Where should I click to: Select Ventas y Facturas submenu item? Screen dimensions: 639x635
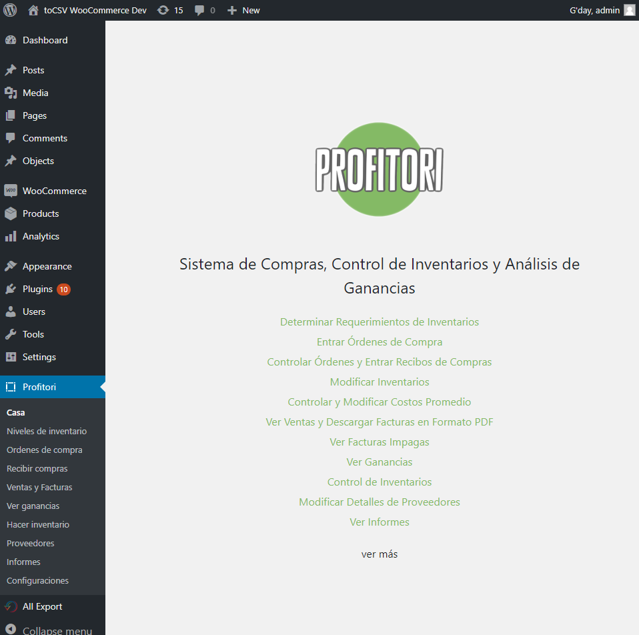[x=39, y=487]
